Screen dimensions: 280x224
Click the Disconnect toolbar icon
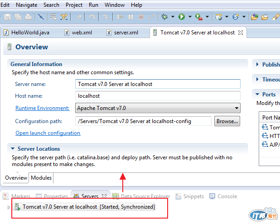(x=151, y=17)
